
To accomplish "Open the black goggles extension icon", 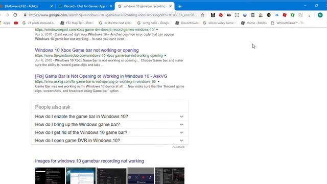I will coord(229,15).
